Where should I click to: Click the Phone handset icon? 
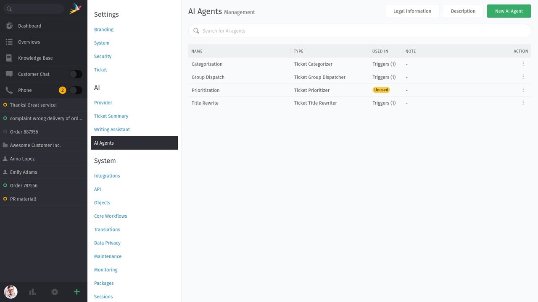9,90
